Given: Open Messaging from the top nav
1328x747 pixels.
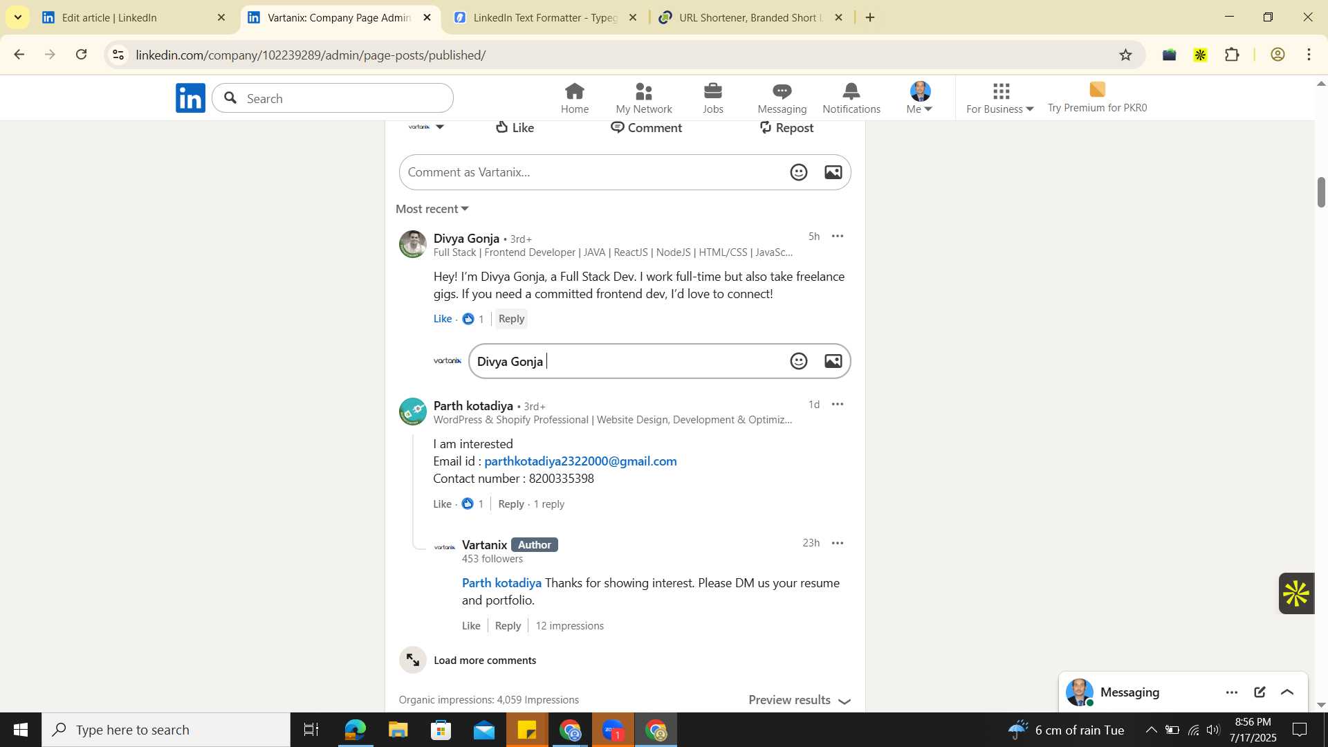Looking at the screenshot, I should [x=782, y=98].
